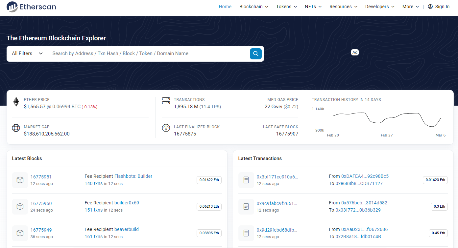Open the builder0x69 fee recipient
This screenshot has height=248, width=458.
(127, 203)
